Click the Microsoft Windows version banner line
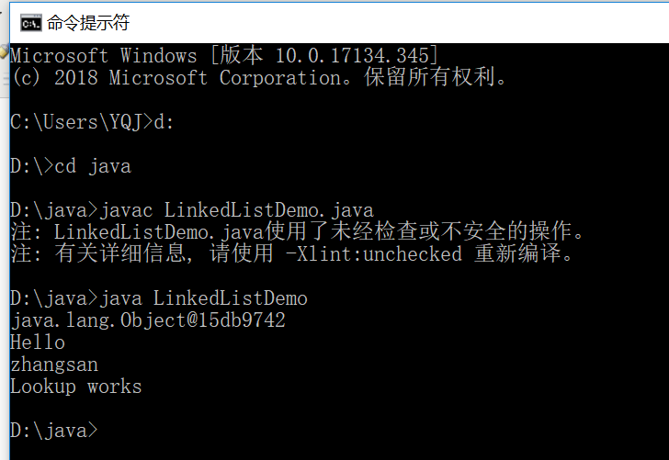The width and height of the screenshot is (669, 460). click(224, 56)
